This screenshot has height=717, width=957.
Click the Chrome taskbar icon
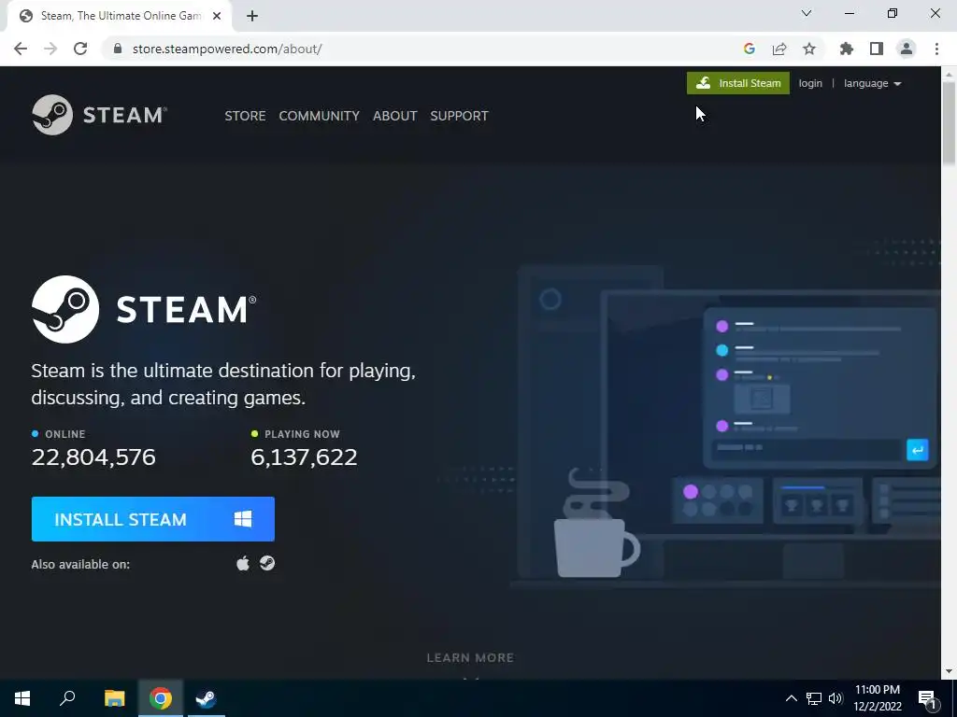[x=161, y=698]
